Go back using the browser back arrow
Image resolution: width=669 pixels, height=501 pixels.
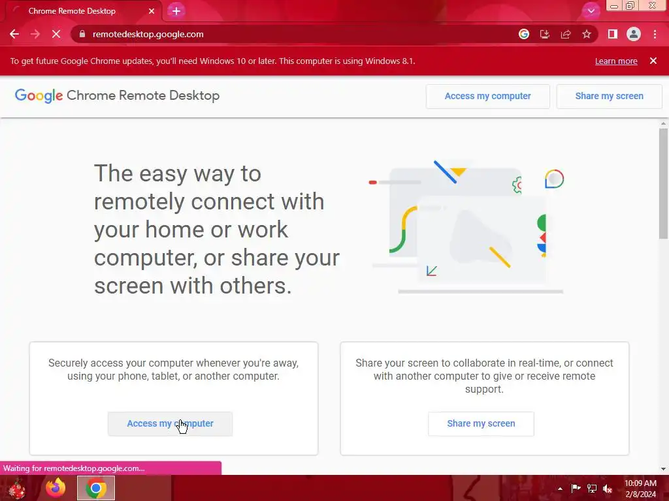(14, 34)
